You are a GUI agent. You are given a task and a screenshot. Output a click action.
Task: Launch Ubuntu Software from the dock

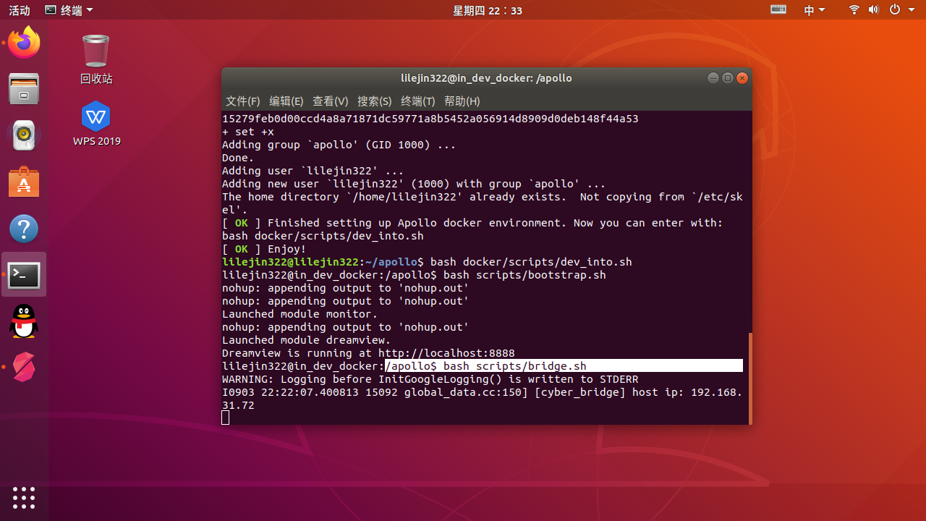point(24,182)
